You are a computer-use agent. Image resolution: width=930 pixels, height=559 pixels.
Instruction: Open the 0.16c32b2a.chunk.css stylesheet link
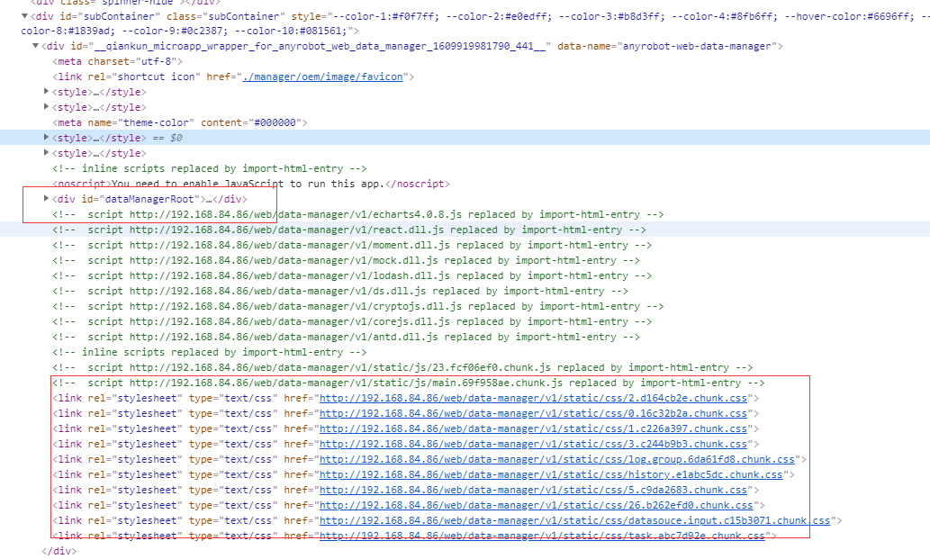pyautogui.click(x=533, y=414)
